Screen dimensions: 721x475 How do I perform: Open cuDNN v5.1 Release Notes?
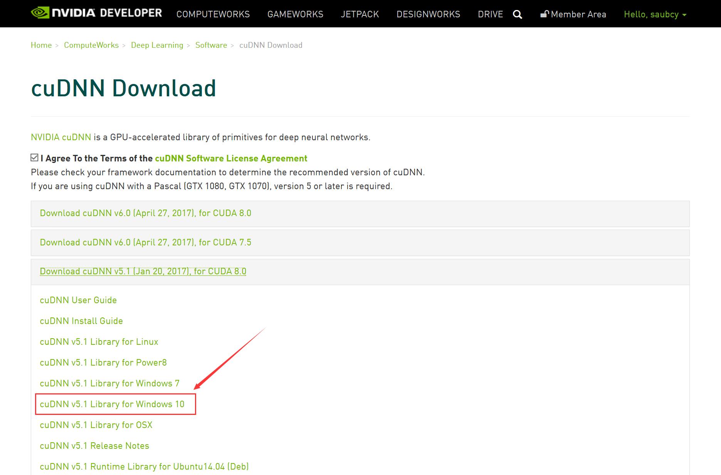click(x=94, y=446)
